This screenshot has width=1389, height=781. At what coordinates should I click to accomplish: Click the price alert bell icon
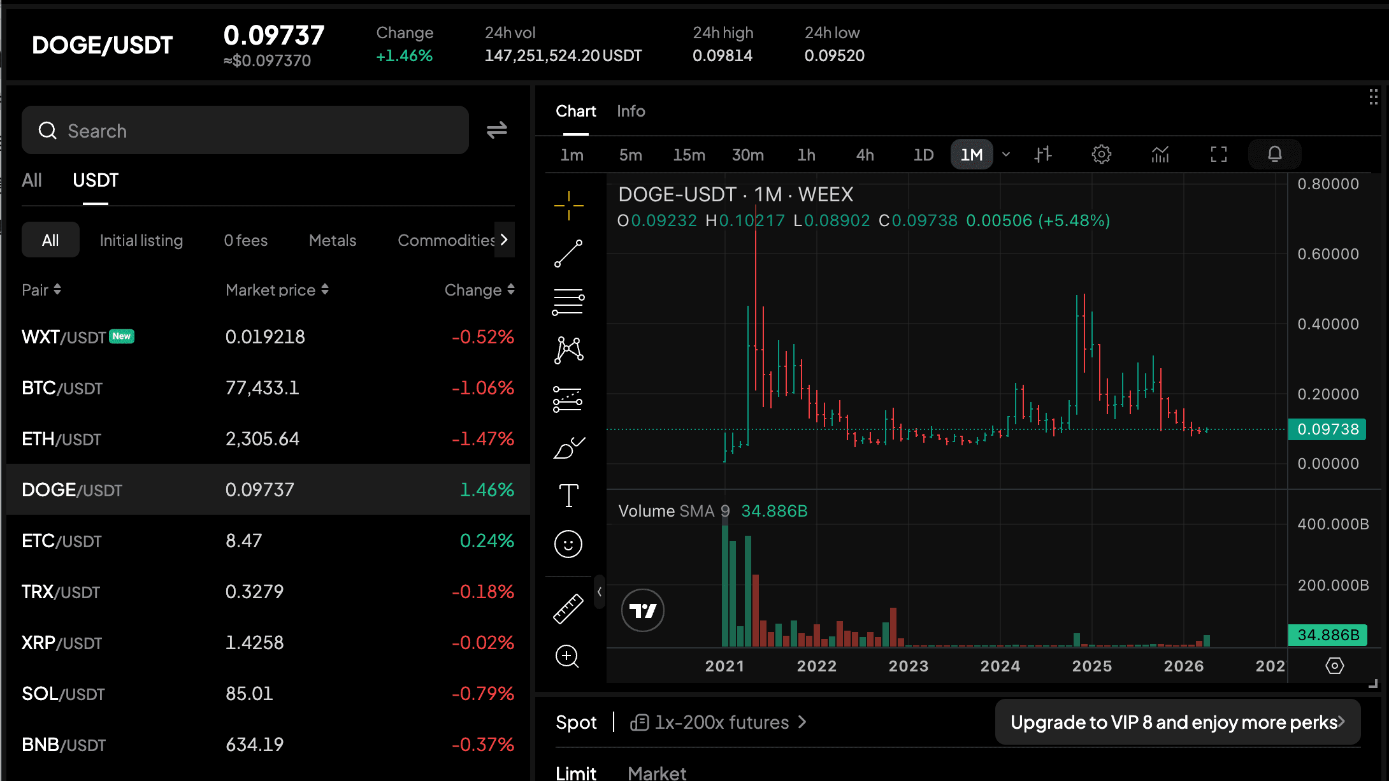(x=1275, y=154)
